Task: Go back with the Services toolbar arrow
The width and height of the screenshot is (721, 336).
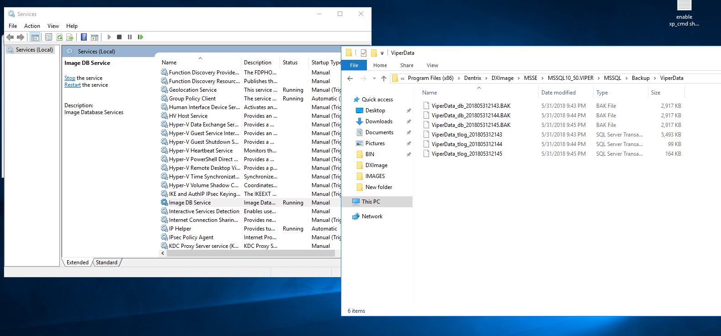Action: click(x=10, y=37)
